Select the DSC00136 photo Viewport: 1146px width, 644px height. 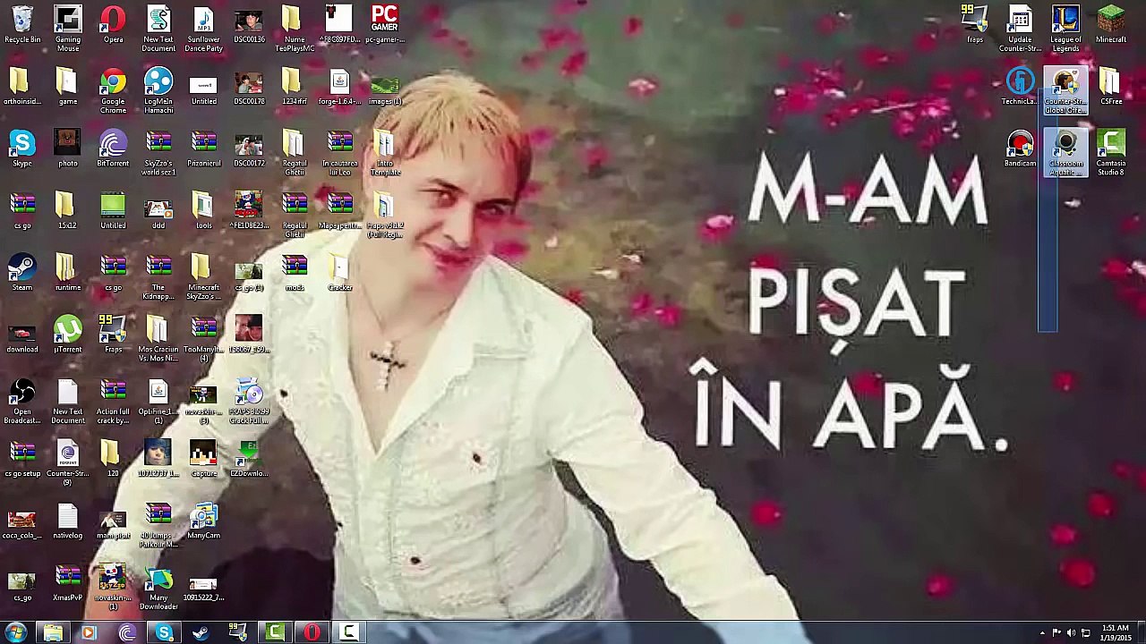pos(249,26)
